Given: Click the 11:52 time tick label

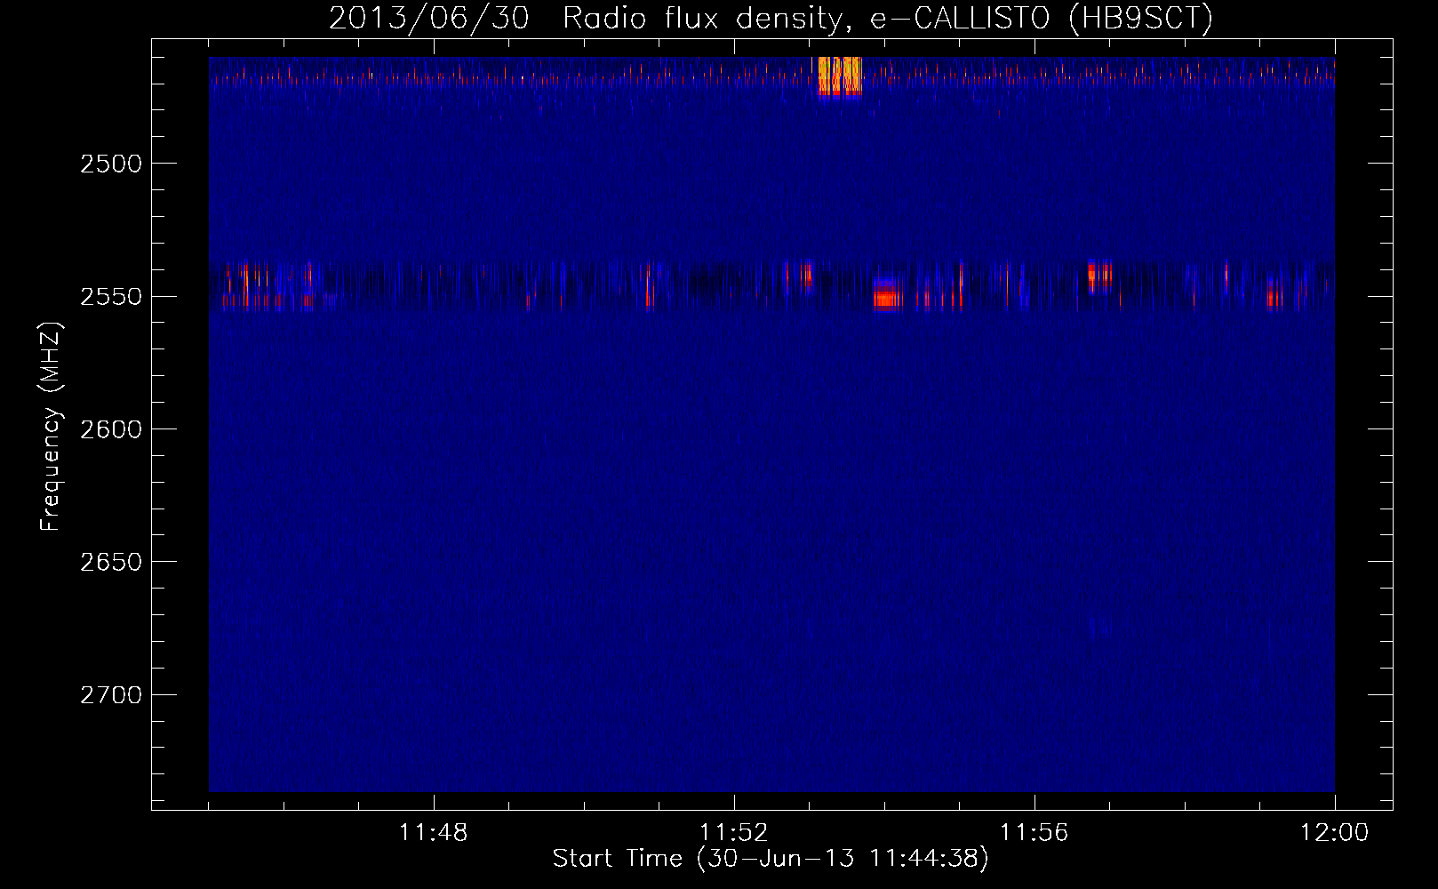Looking at the screenshot, I should [734, 833].
